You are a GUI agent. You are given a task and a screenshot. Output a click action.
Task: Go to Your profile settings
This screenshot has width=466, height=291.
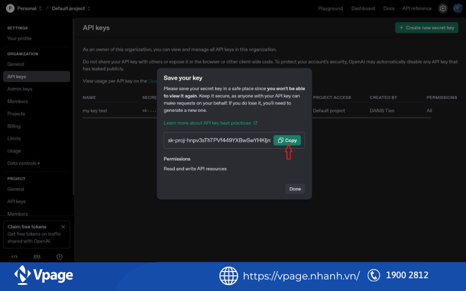tap(19, 38)
